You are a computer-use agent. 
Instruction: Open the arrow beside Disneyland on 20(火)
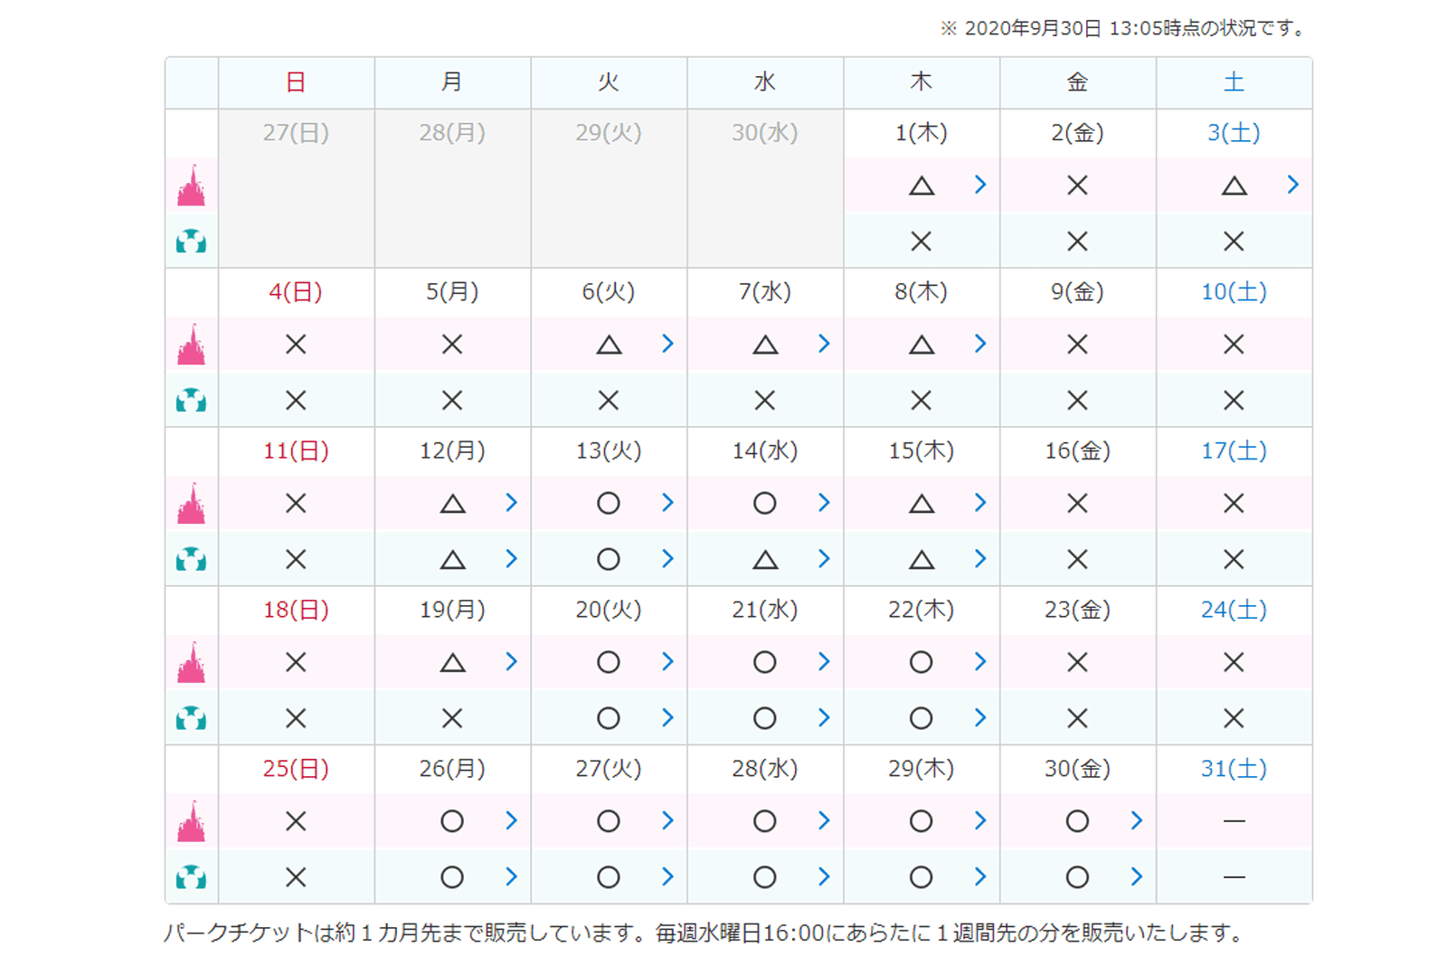667,662
